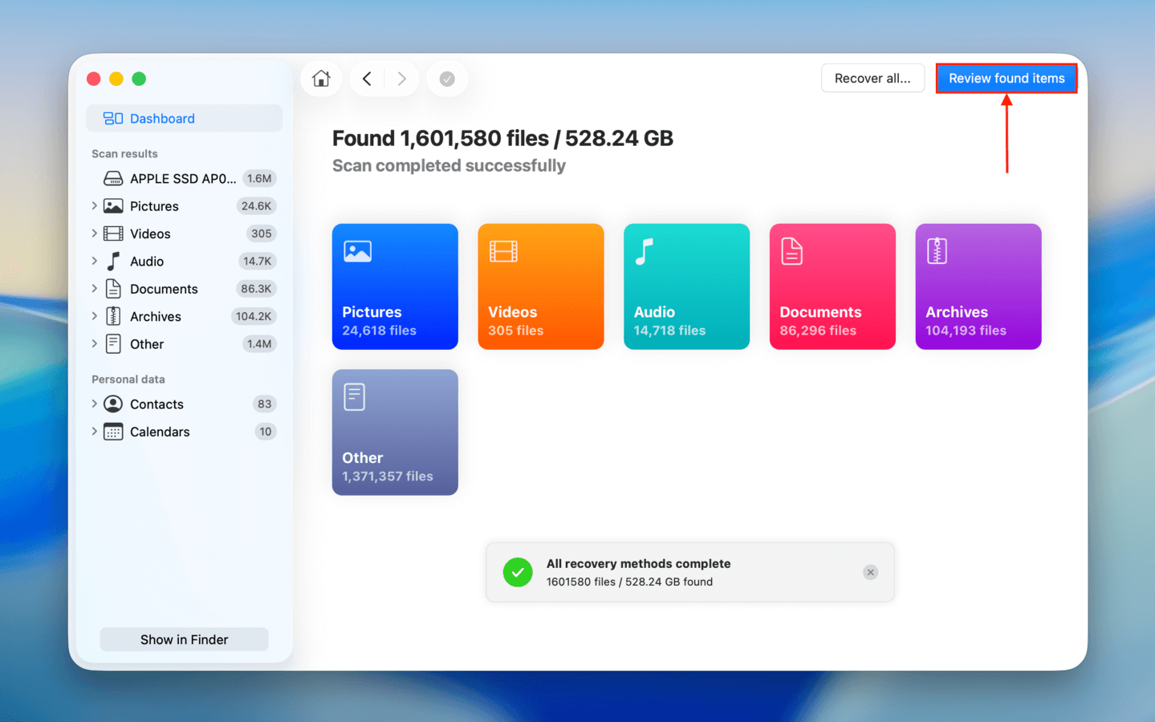The width and height of the screenshot is (1155, 722).
Task: Open the Videos category tile
Action: (x=540, y=286)
